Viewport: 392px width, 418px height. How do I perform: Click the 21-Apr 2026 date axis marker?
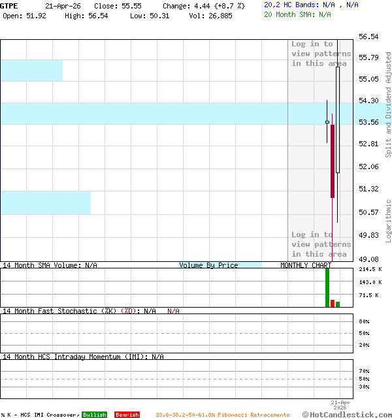[341, 405]
